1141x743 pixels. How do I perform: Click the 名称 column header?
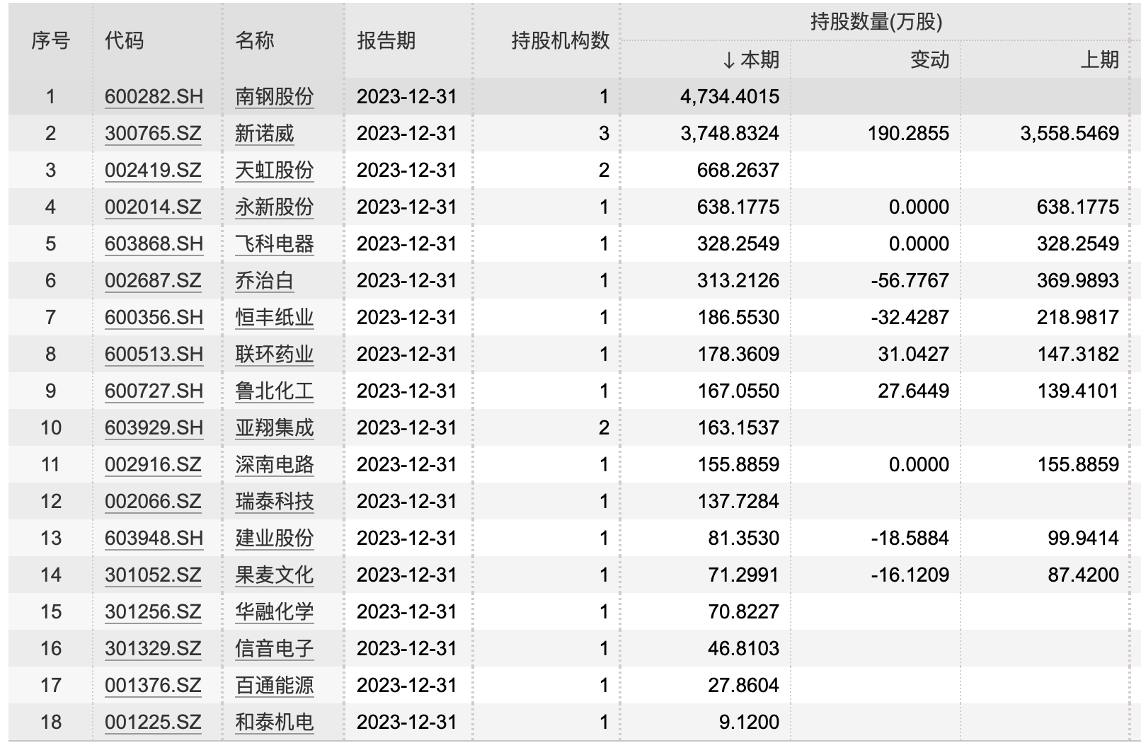(254, 41)
